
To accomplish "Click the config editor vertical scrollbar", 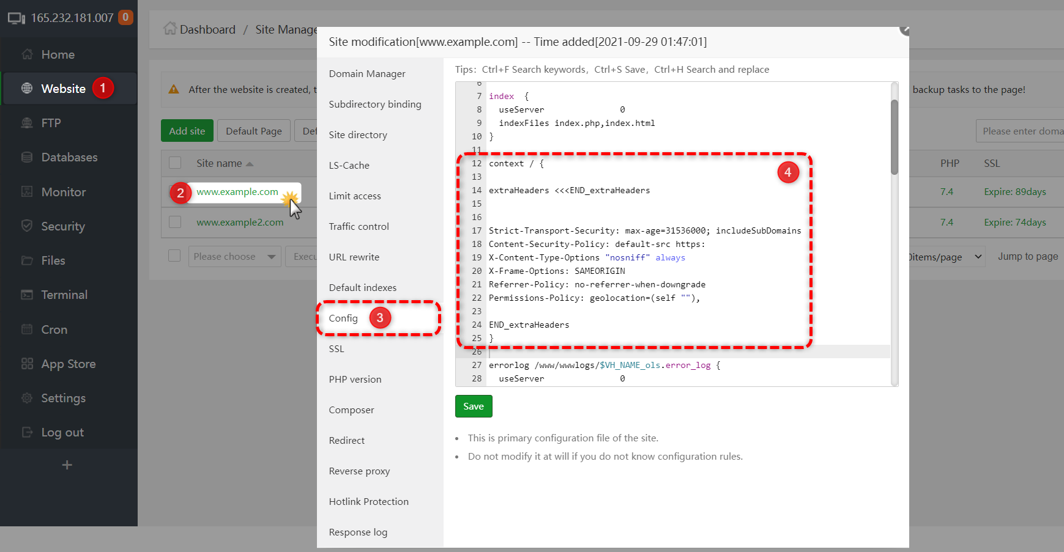I will pyautogui.click(x=895, y=138).
